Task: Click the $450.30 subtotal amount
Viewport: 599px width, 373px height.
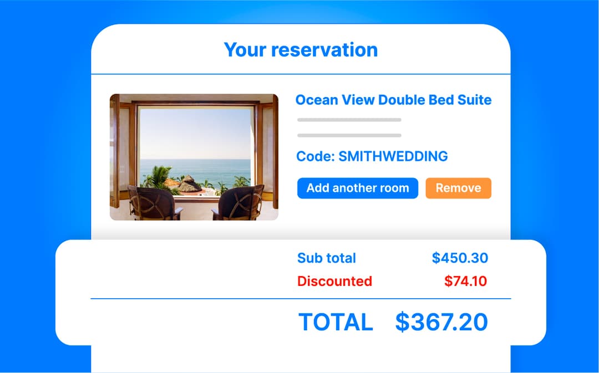Action: (460, 258)
